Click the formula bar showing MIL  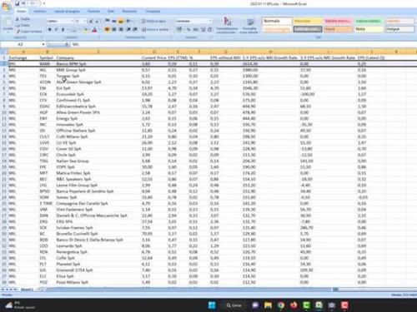[244, 44]
